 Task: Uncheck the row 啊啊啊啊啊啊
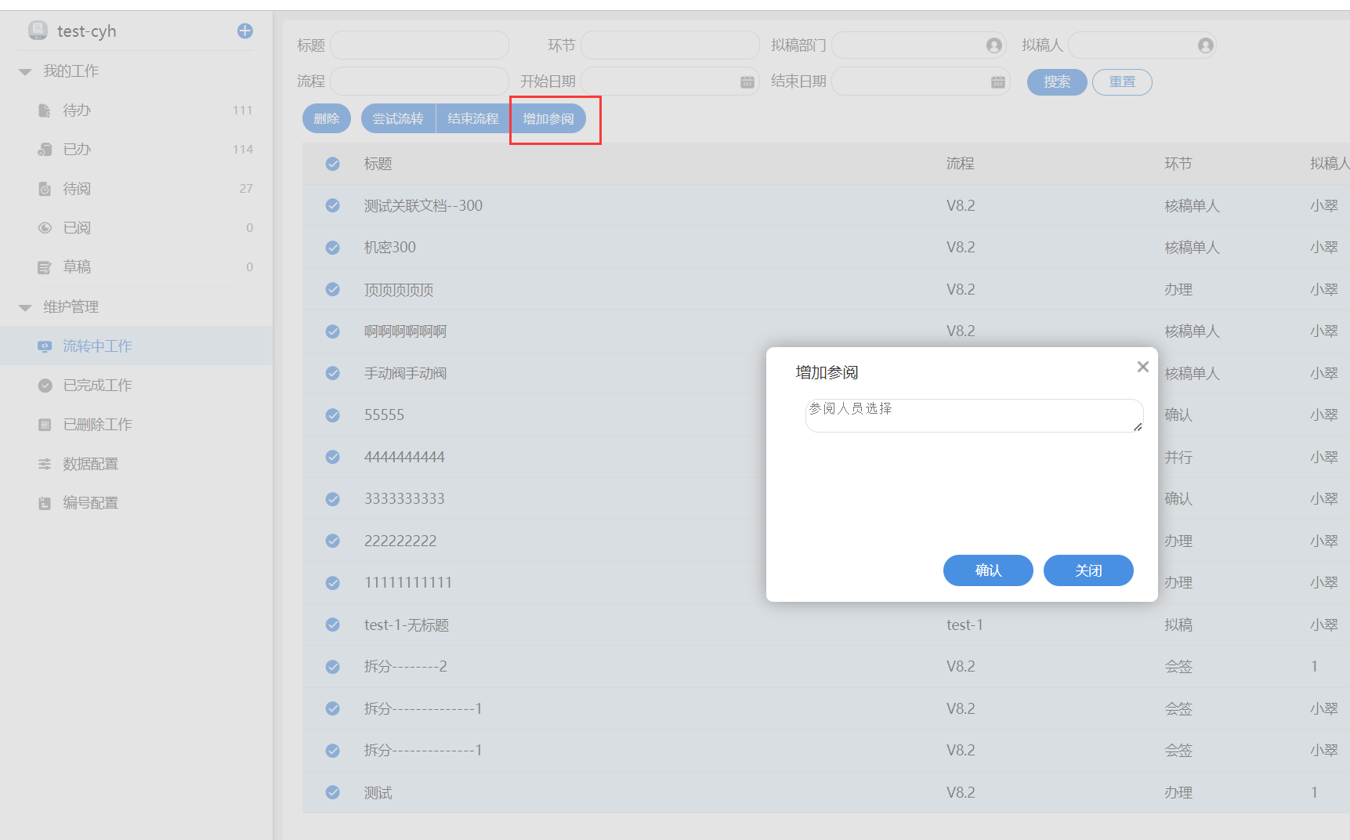point(333,331)
